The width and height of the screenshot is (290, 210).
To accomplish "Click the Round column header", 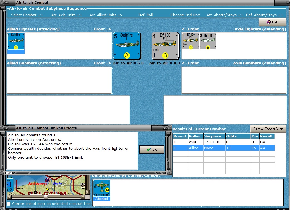I will 181,136.
